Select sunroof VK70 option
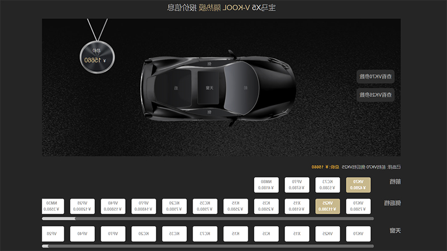 [358, 234]
